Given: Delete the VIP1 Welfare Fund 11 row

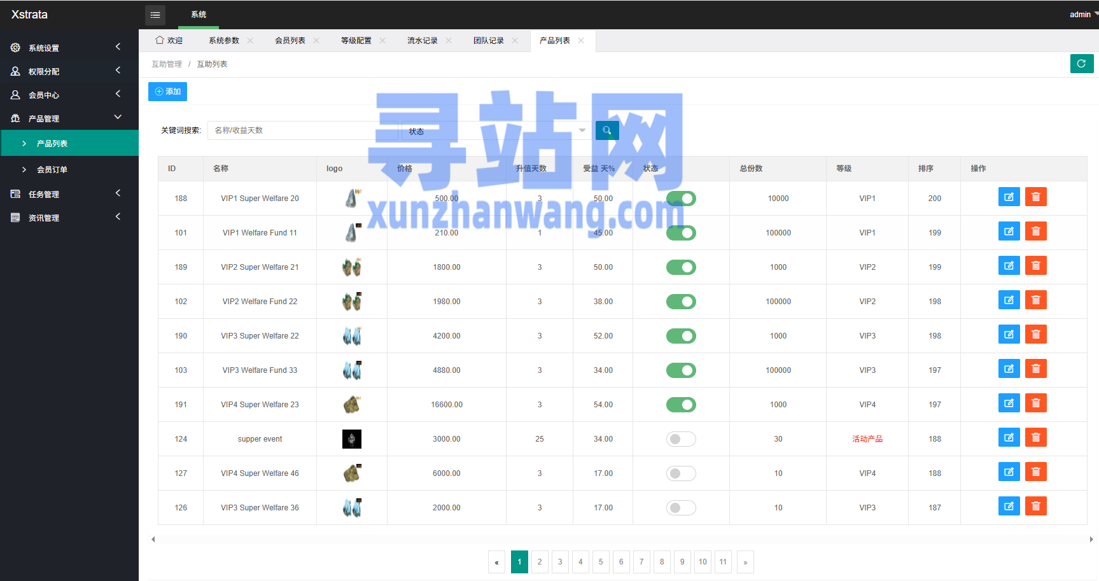Looking at the screenshot, I should [x=1035, y=232].
